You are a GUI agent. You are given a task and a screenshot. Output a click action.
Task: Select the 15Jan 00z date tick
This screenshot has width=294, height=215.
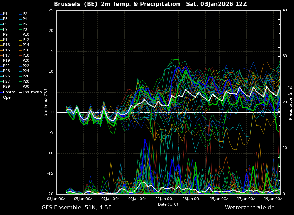click(x=219, y=199)
